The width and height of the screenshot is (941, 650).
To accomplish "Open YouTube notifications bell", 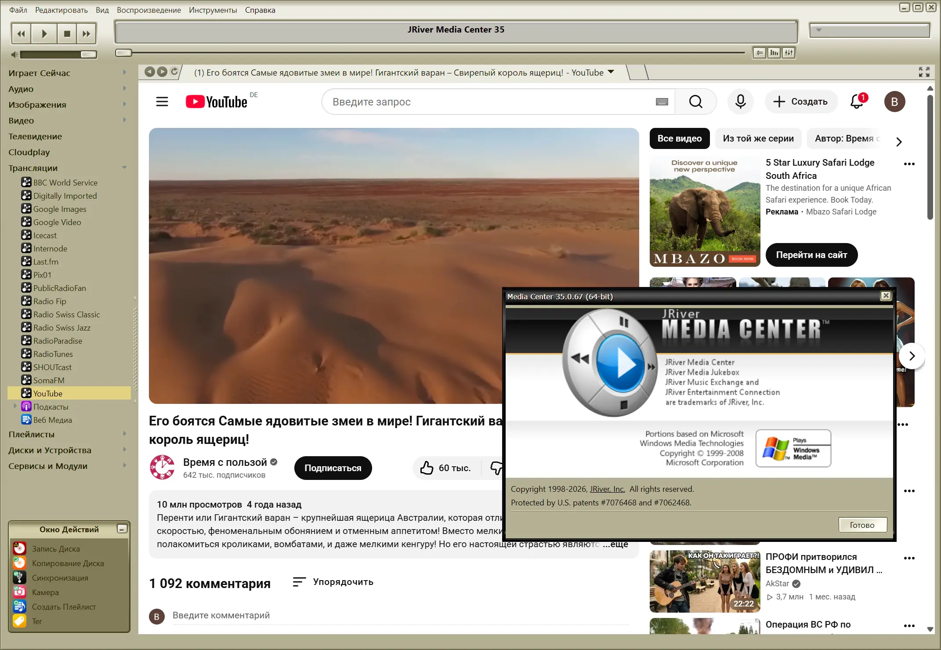I will click(x=857, y=102).
